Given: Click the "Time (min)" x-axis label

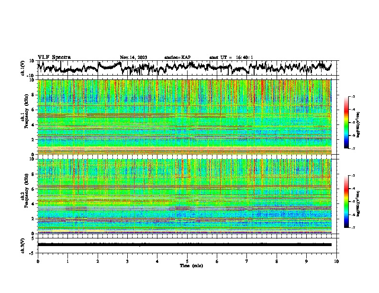Looking at the screenshot, I should pyautogui.click(x=191, y=266).
